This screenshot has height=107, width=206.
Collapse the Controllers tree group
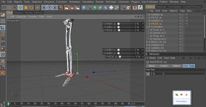[x=147, y=27]
